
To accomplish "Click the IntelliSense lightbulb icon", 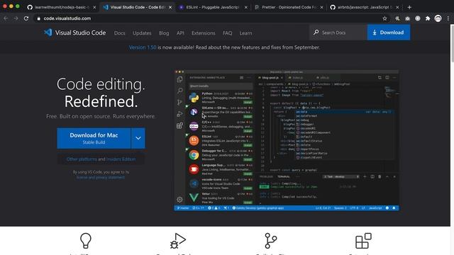I will (x=85, y=241).
